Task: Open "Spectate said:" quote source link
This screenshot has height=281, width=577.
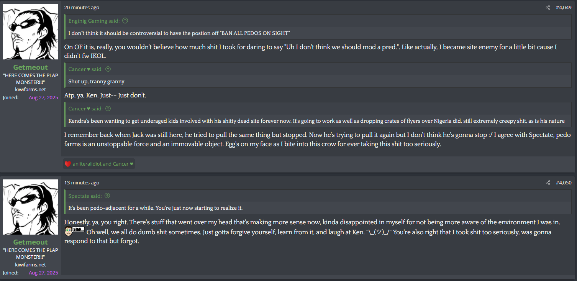Action: (85, 196)
